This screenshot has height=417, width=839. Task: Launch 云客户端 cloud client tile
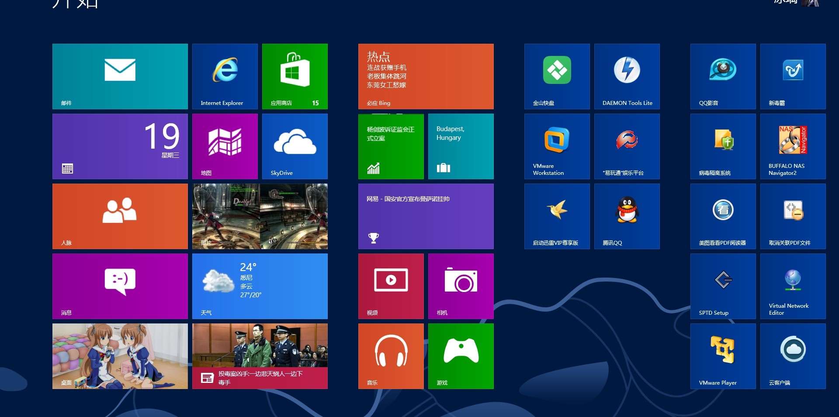pyautogui.click(x=793, y=356)
